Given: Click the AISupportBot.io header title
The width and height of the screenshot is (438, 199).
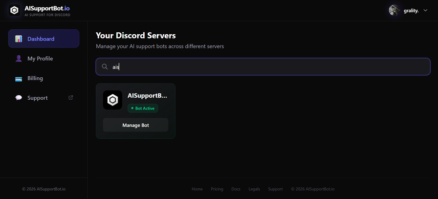Looking at the screenshot, I should [47, 8].
